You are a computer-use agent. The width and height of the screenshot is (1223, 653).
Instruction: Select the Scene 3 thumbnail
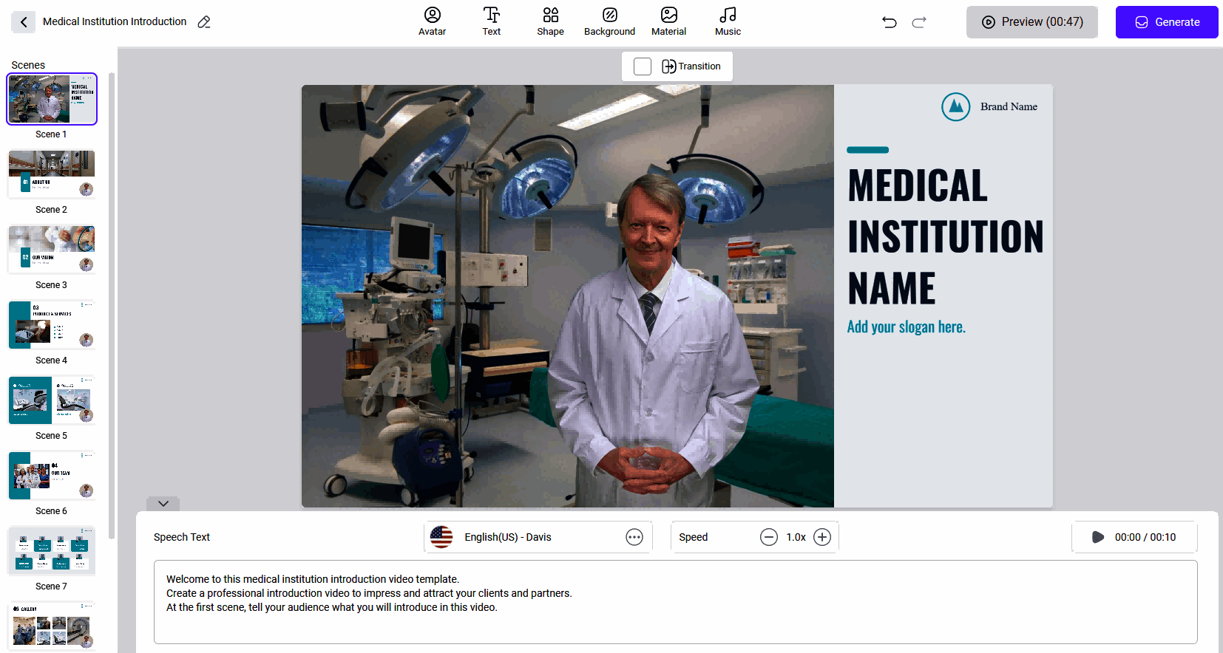tap(52, 249)
